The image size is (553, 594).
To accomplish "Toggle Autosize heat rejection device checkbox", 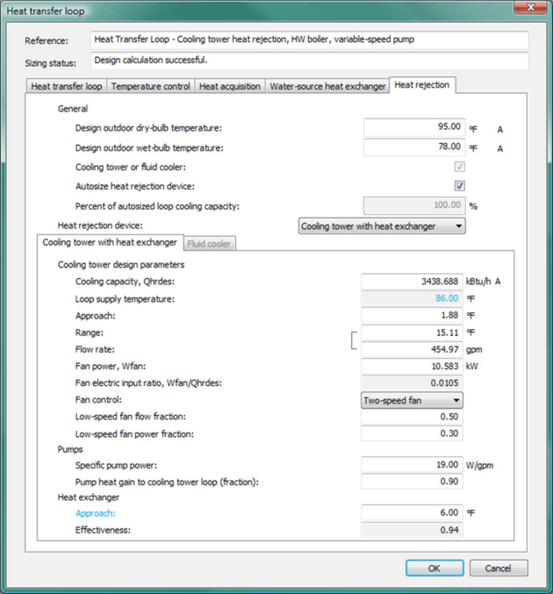I will 459,186.
